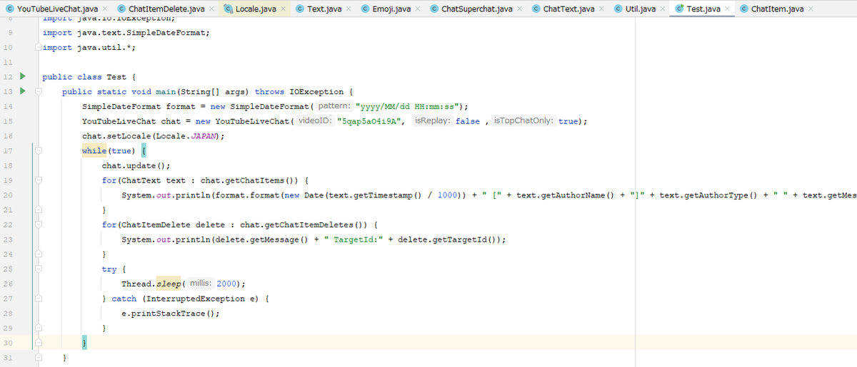Collapse the ChatText for-loop fold at line 19

point(38,180)
